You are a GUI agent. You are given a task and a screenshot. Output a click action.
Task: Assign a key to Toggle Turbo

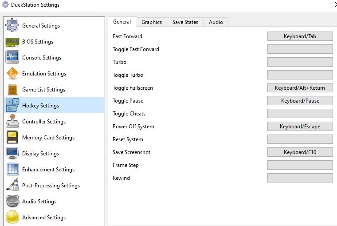(x=300, y=75)
